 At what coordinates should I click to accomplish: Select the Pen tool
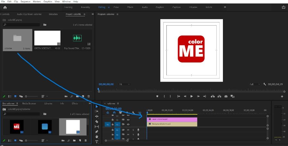[97, 132]
